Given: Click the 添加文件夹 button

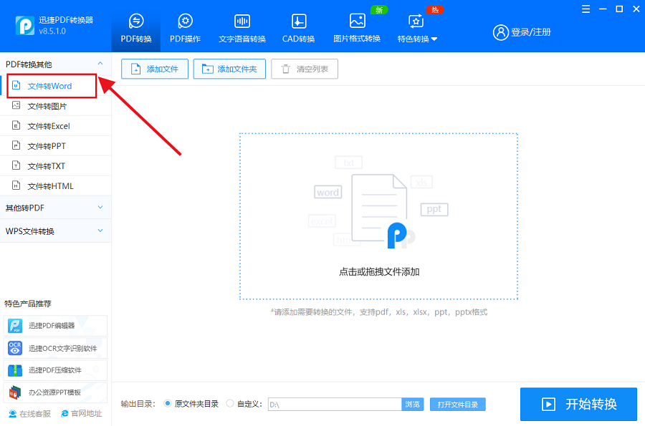Looking at the screenshot, I should click(229, 69).
